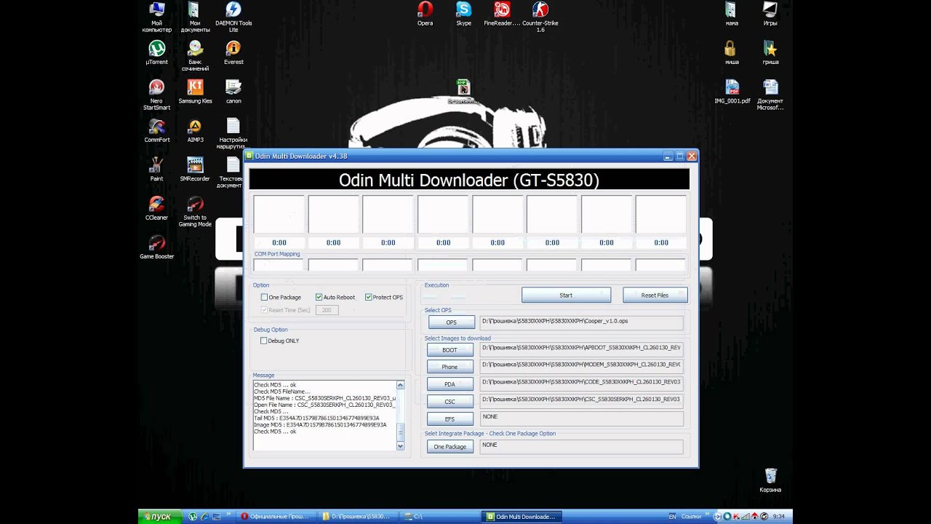This screenshot has width=931, height=524.
Task: Click the CSC file select button
Action: 449,402
